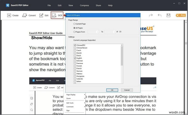Click the share arrow icon in embedded page
The image size is (188, 115).
tap(155, 88)
